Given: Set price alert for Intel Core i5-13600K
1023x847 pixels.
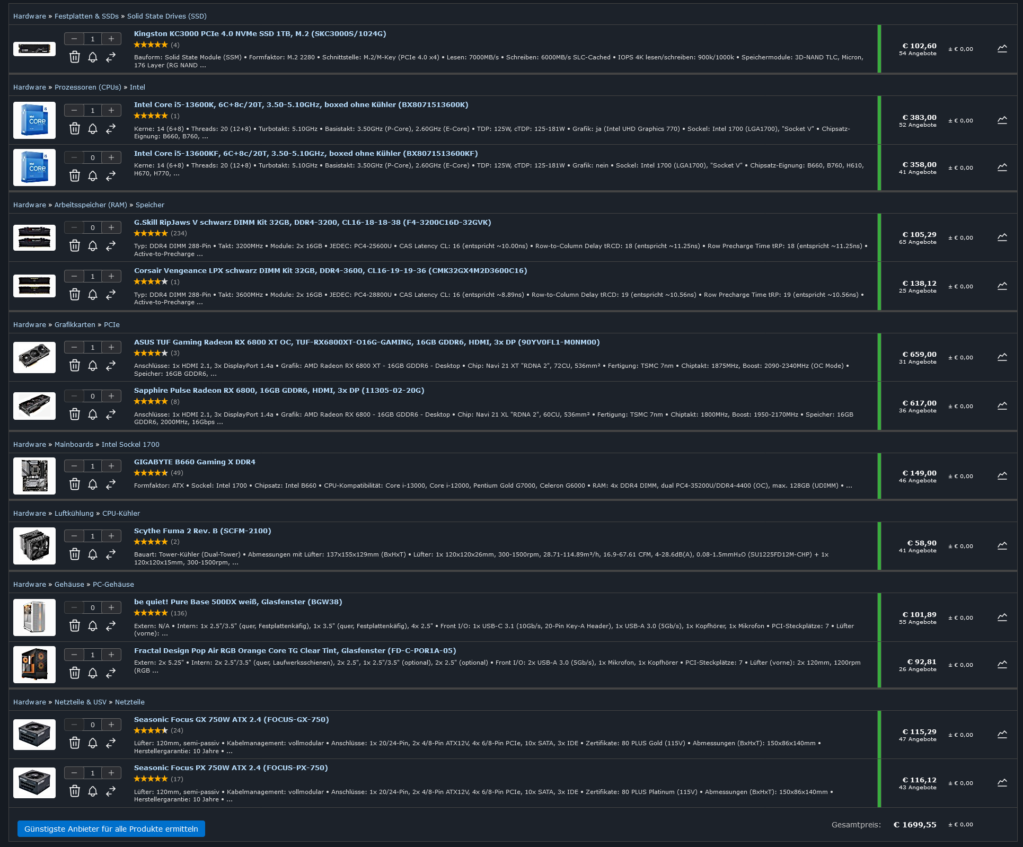Looking at the screenshot, I should tap(93, 129).
